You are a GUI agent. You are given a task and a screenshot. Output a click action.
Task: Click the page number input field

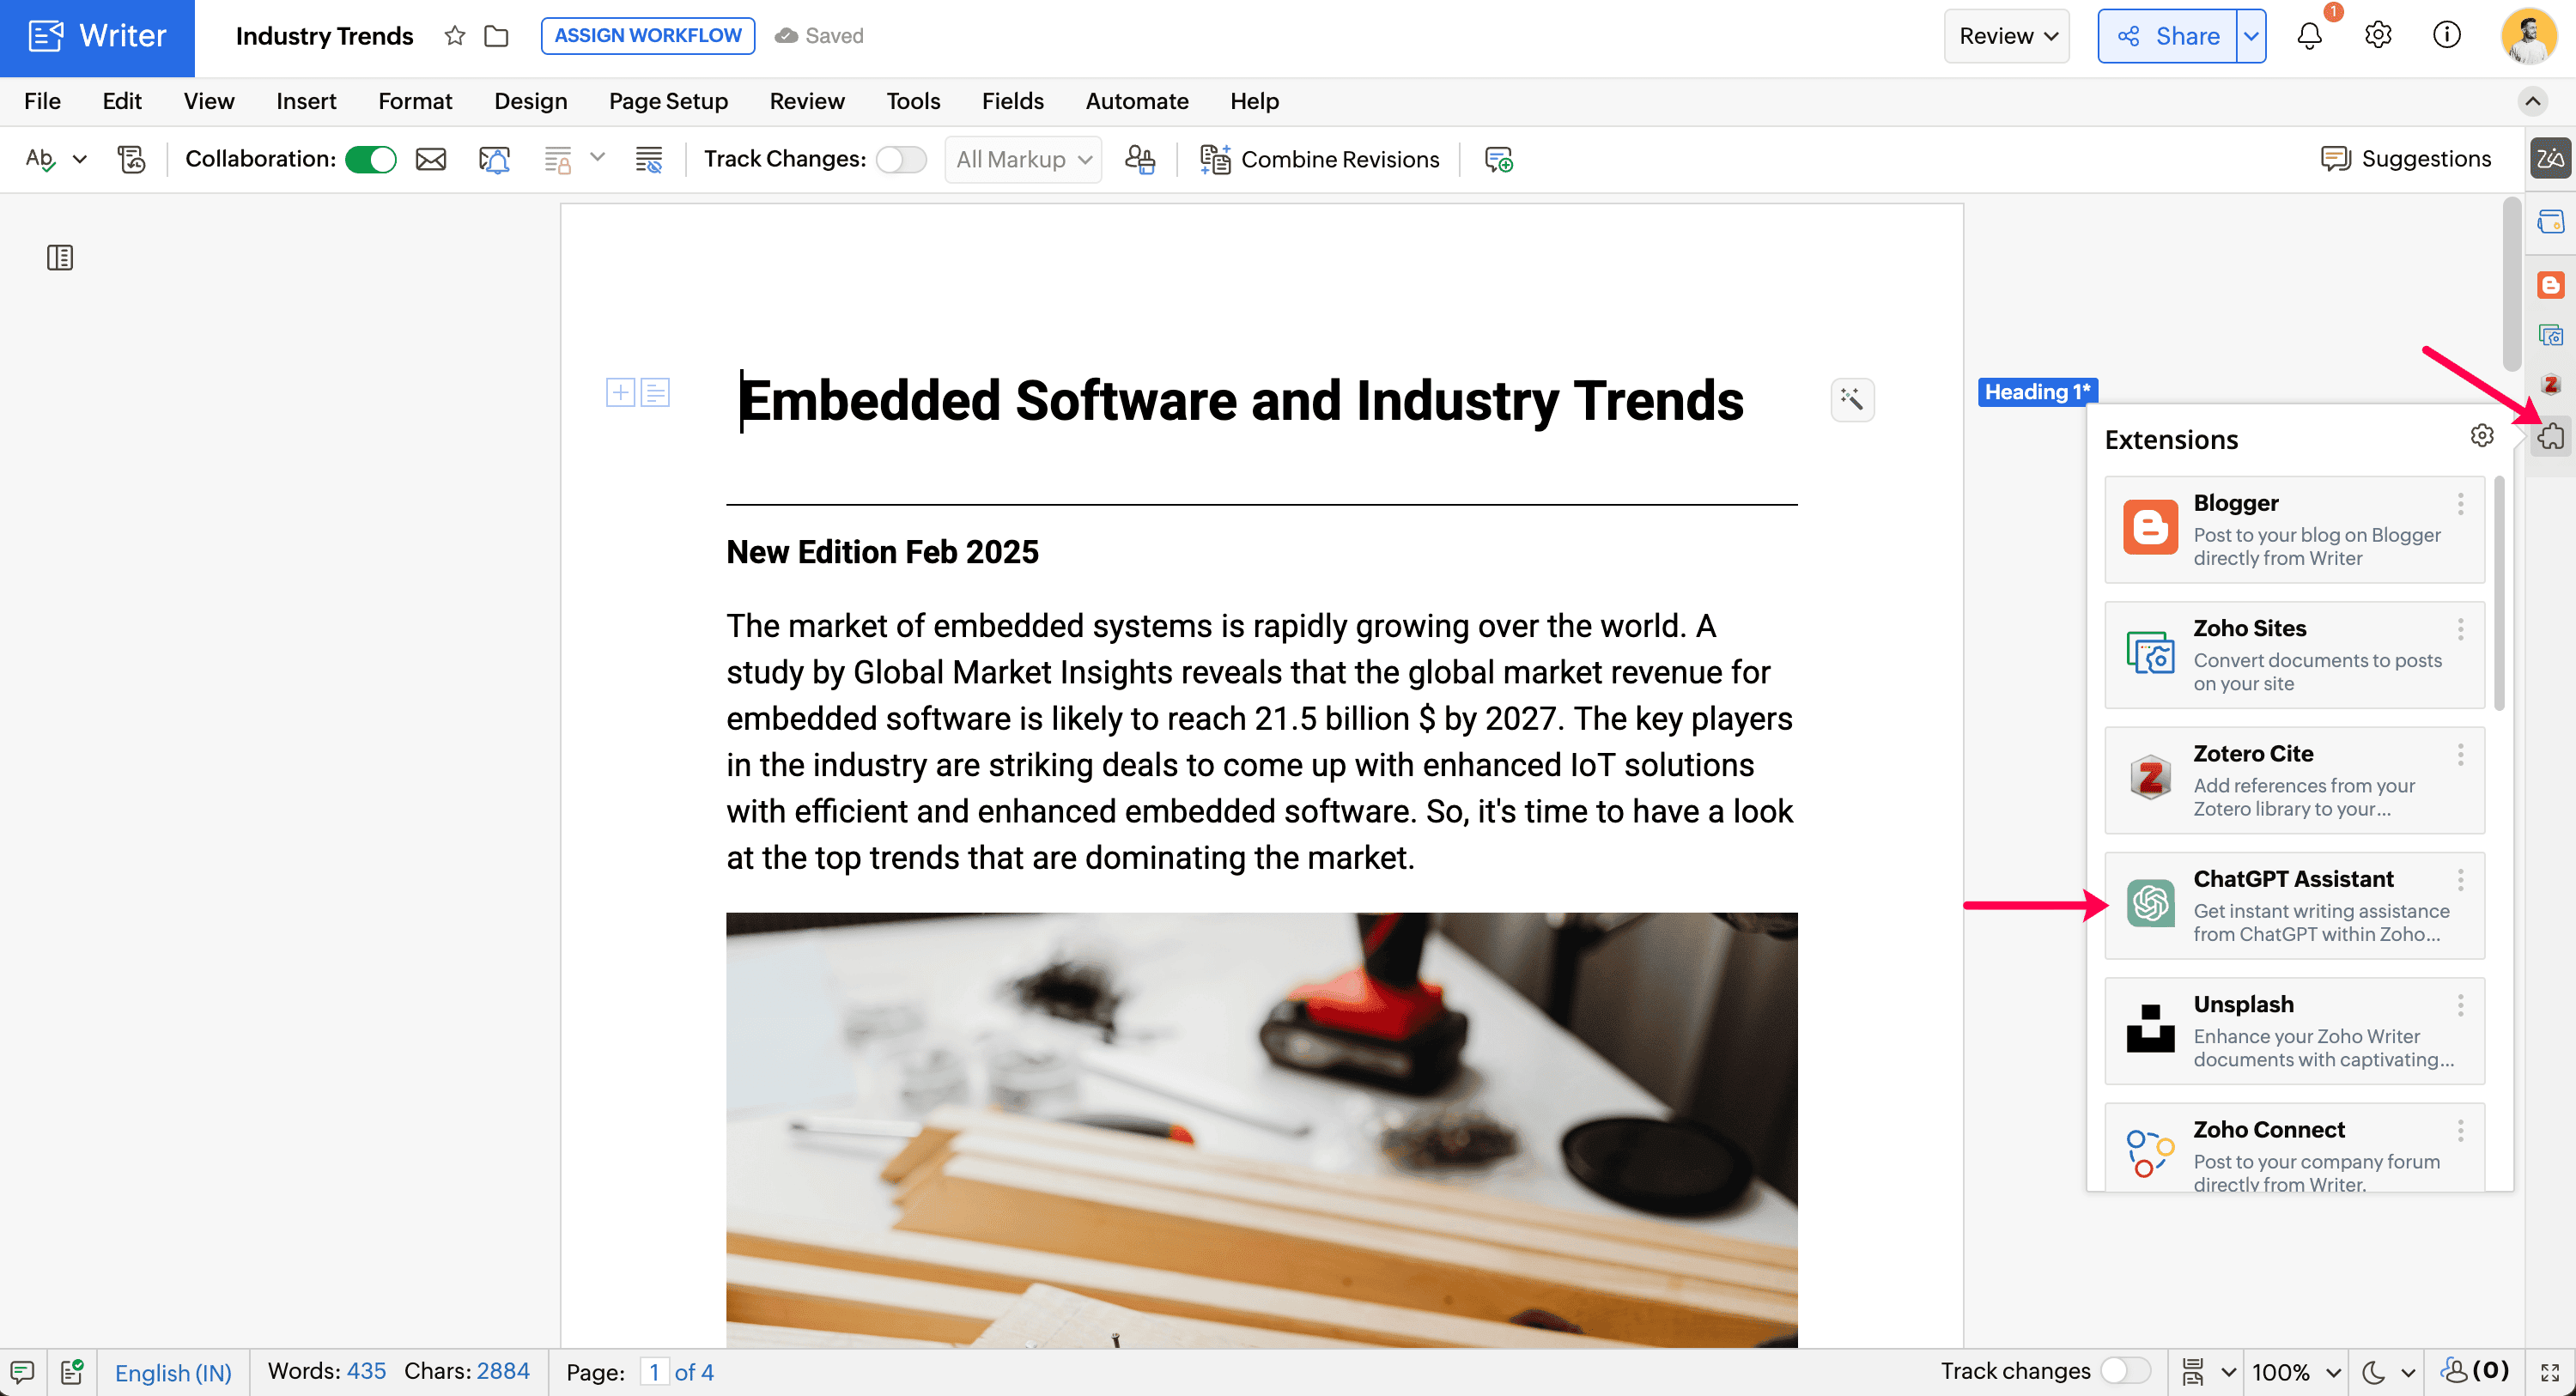tap(654, 1372)
